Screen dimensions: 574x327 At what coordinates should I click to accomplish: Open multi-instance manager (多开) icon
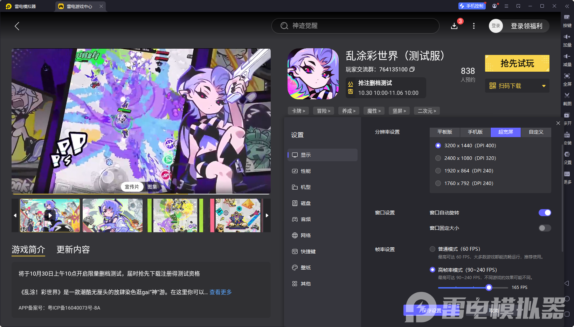[x=567, y=119]
